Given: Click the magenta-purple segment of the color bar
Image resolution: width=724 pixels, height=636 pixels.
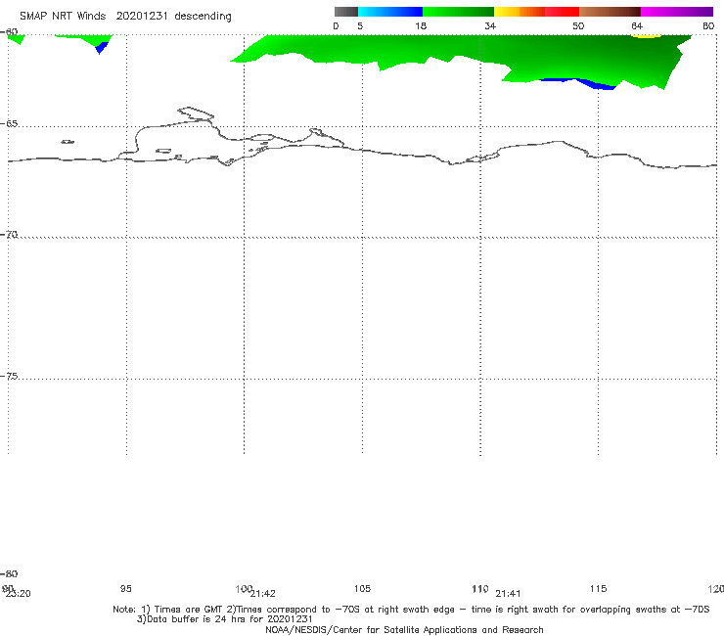Looking at the screenshot, I should coord(677,12).
